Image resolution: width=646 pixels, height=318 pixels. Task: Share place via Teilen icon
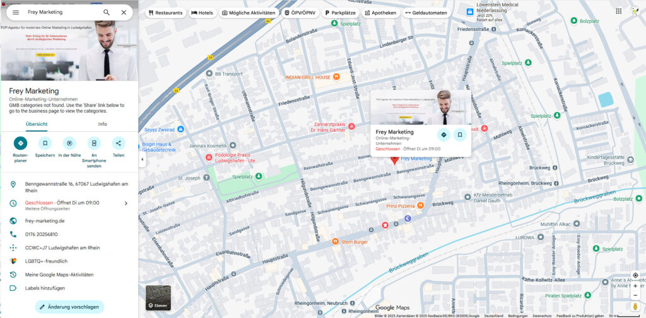119,143
